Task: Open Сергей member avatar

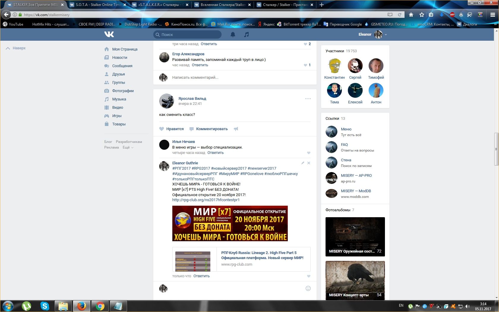Action: [355, 66]
